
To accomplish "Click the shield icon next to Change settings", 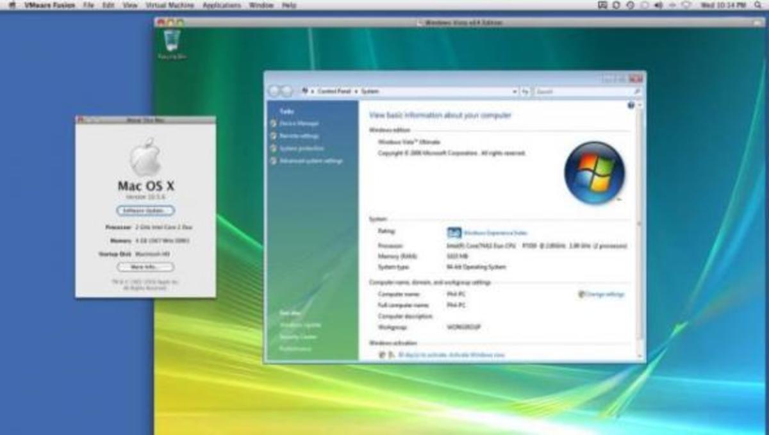I will [581, 294].
